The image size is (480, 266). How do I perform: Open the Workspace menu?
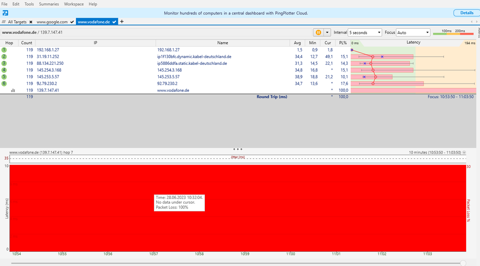point(74,4)
